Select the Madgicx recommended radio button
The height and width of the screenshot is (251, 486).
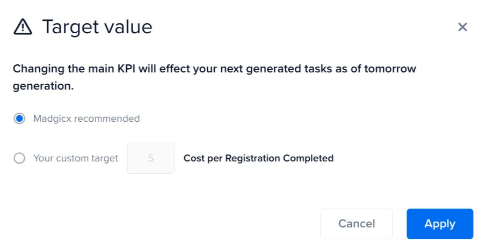point(19,119)
